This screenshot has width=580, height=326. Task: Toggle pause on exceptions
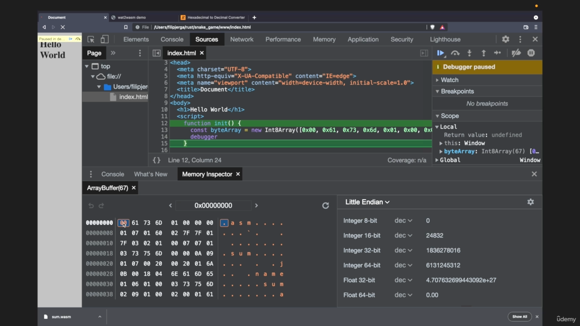(531, 53)
